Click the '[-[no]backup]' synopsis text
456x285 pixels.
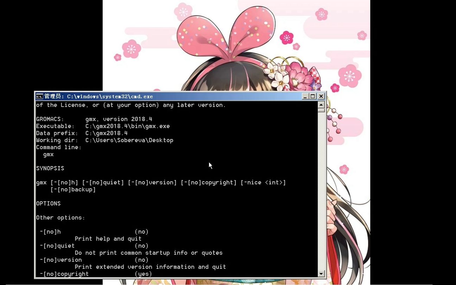[73, 190]
